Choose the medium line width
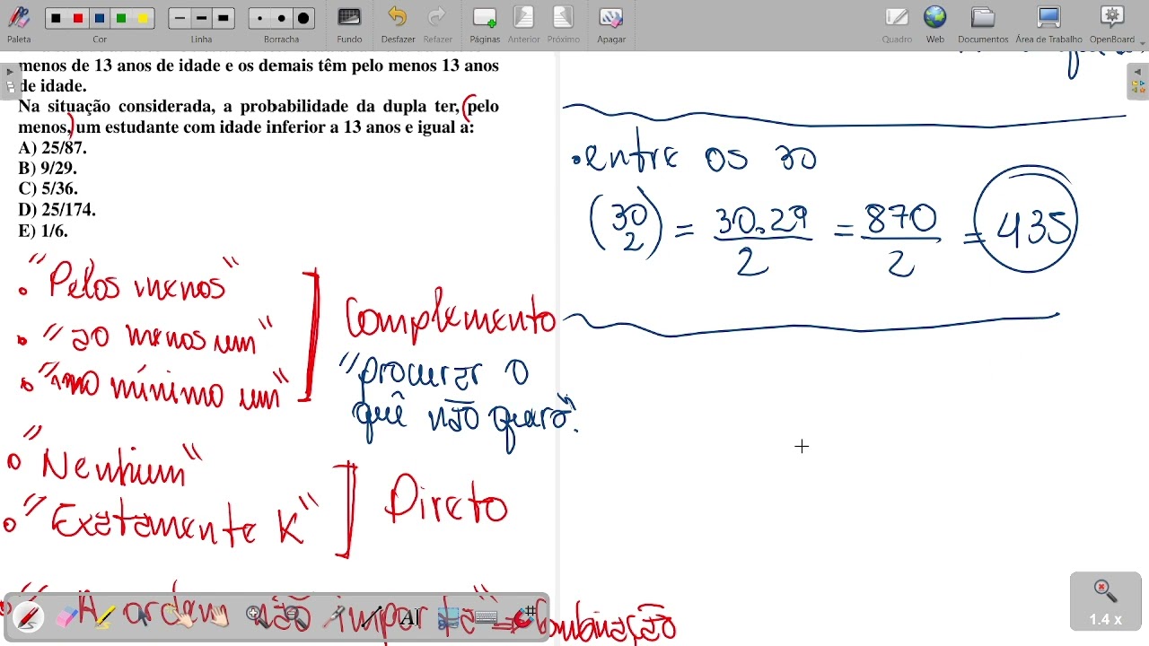1149x646 pixels. (202, 18)
